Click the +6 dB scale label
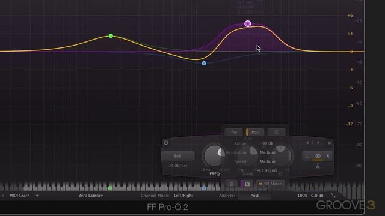The width and height of the screenshot is (385, 216). click(x=350, y=16)
